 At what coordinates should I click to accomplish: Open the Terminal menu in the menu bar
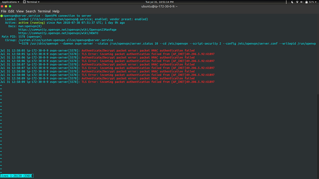click(x=44, y=11)
